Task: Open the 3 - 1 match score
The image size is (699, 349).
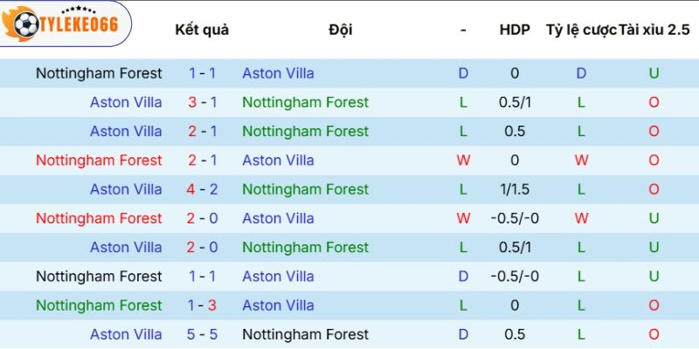Action: point(203,102)
